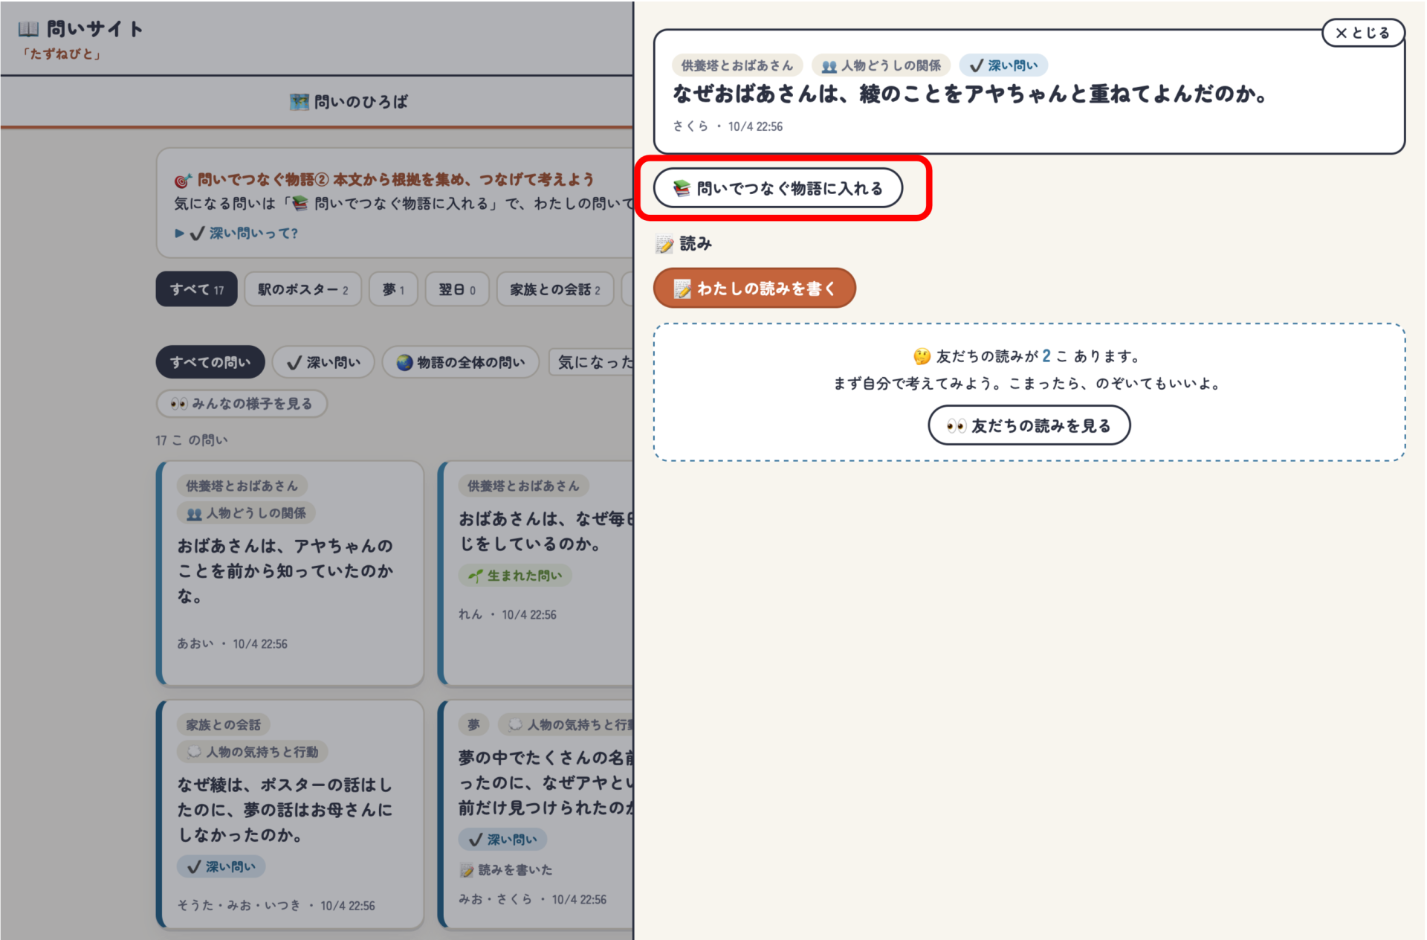Viewport: 1427px width, 940px height.
Task: Click the 深い問い tag on the 家族との会話 card
Action: click(221, 866)
